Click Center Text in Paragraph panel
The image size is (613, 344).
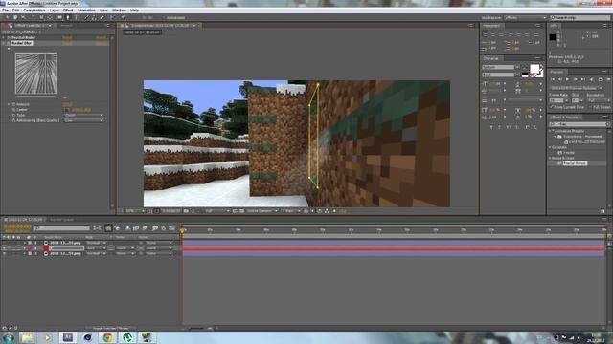click(493, 34)
